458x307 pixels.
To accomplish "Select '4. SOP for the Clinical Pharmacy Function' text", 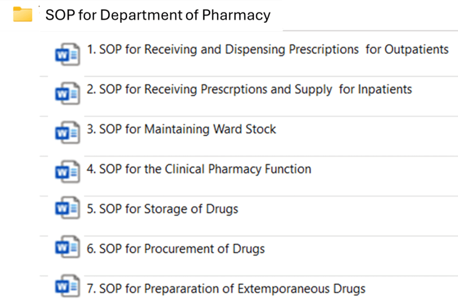I will (199, 169).
